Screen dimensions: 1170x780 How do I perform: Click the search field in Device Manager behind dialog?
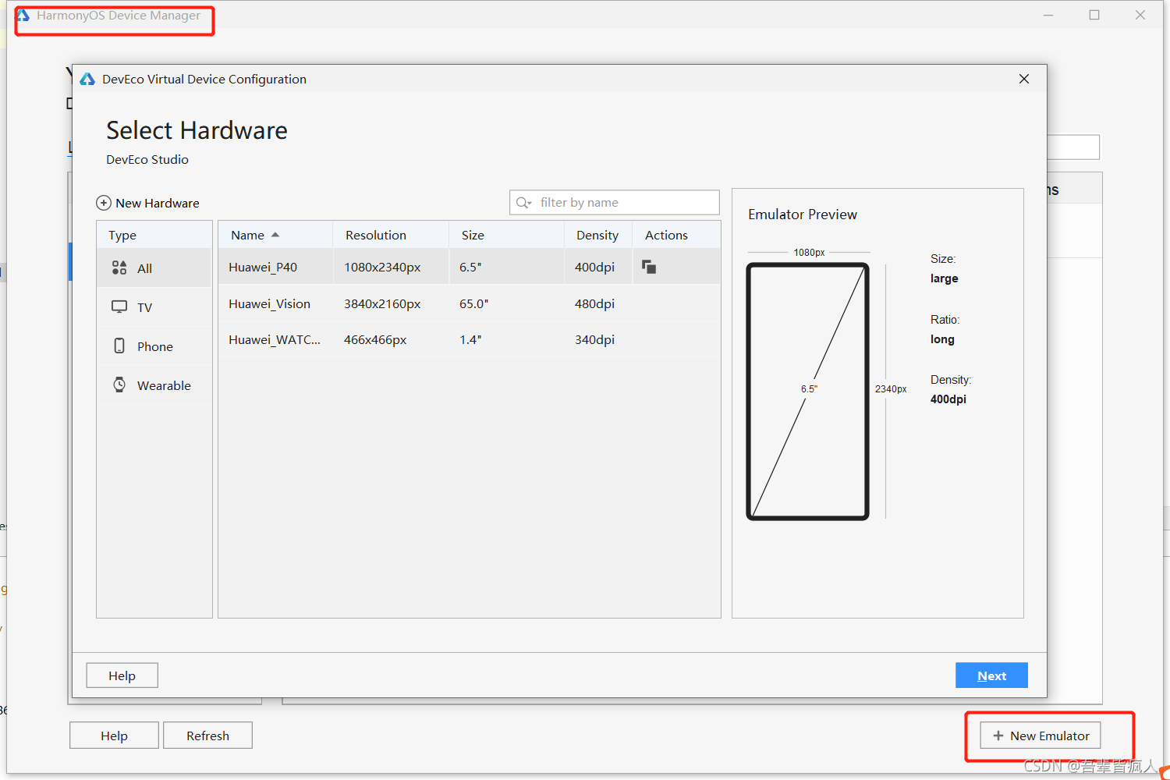(x=1073, y=147)
